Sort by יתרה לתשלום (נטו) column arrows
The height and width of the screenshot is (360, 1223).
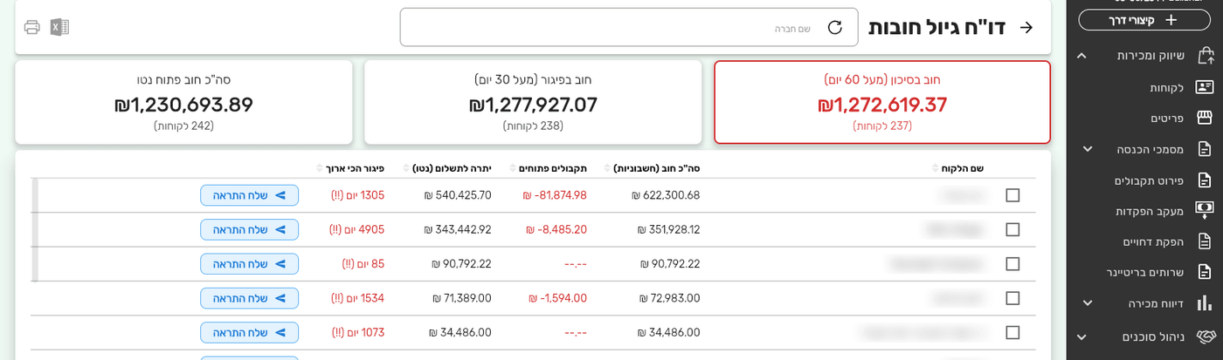click(x=407, y=168)
